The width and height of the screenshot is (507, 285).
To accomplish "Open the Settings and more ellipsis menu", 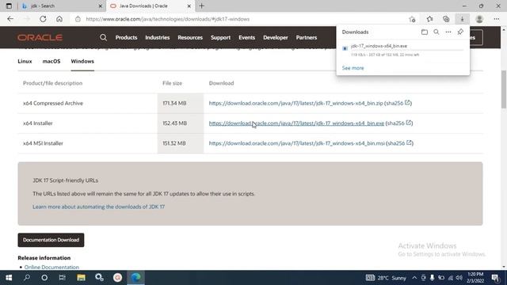I will point(497,19).
